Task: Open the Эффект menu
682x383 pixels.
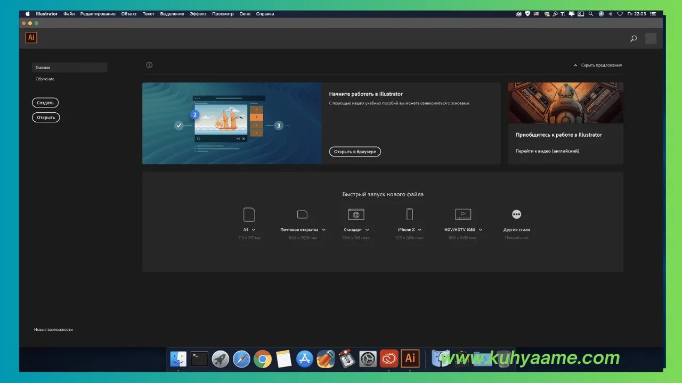Action: click(198, 14)
